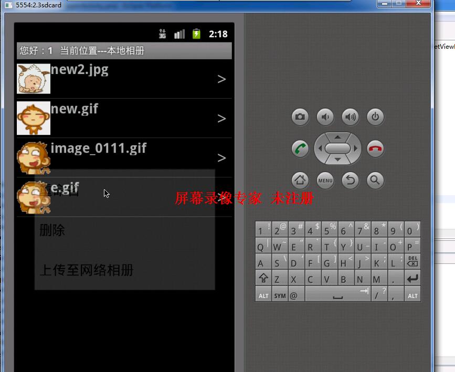Click the D-pad left arrow
Image resolution: width=455 pixels, height=372 pixels.
pyautogui.click(x=320, y=148)
